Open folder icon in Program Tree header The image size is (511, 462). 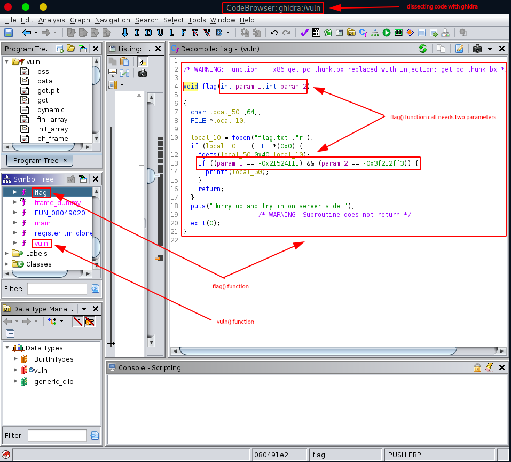(x=71, y=49)
